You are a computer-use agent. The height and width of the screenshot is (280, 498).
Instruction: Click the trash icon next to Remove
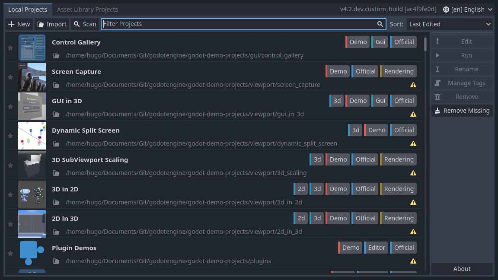tap(437, 97)
